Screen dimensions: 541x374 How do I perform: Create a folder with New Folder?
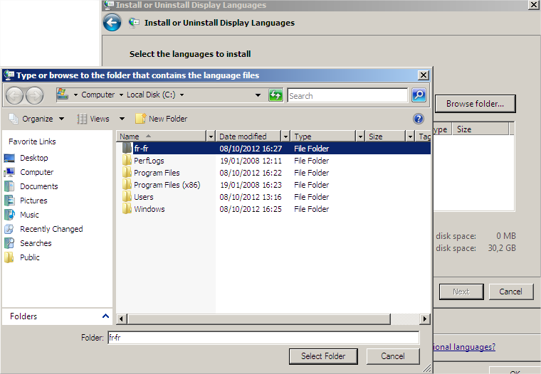162,119
